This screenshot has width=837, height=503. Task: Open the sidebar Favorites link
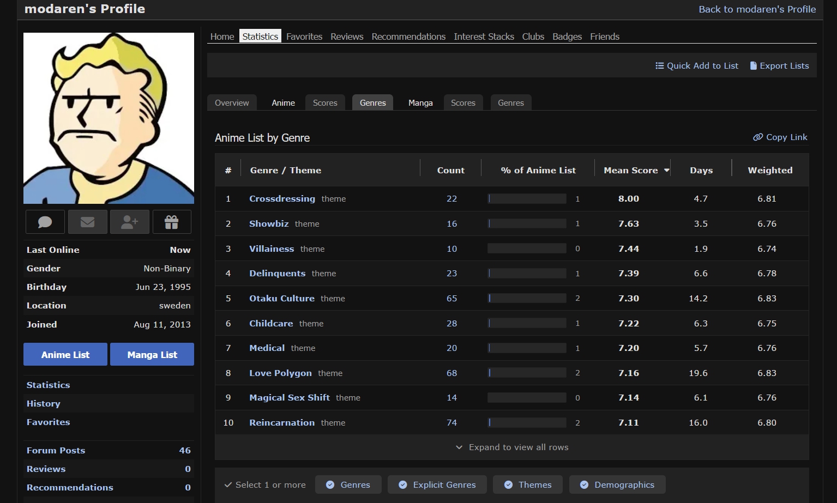[48, 422]
